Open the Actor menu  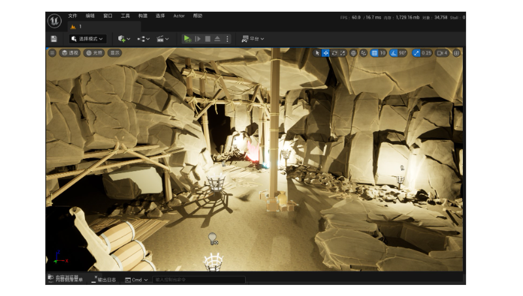tap(178, 16)
